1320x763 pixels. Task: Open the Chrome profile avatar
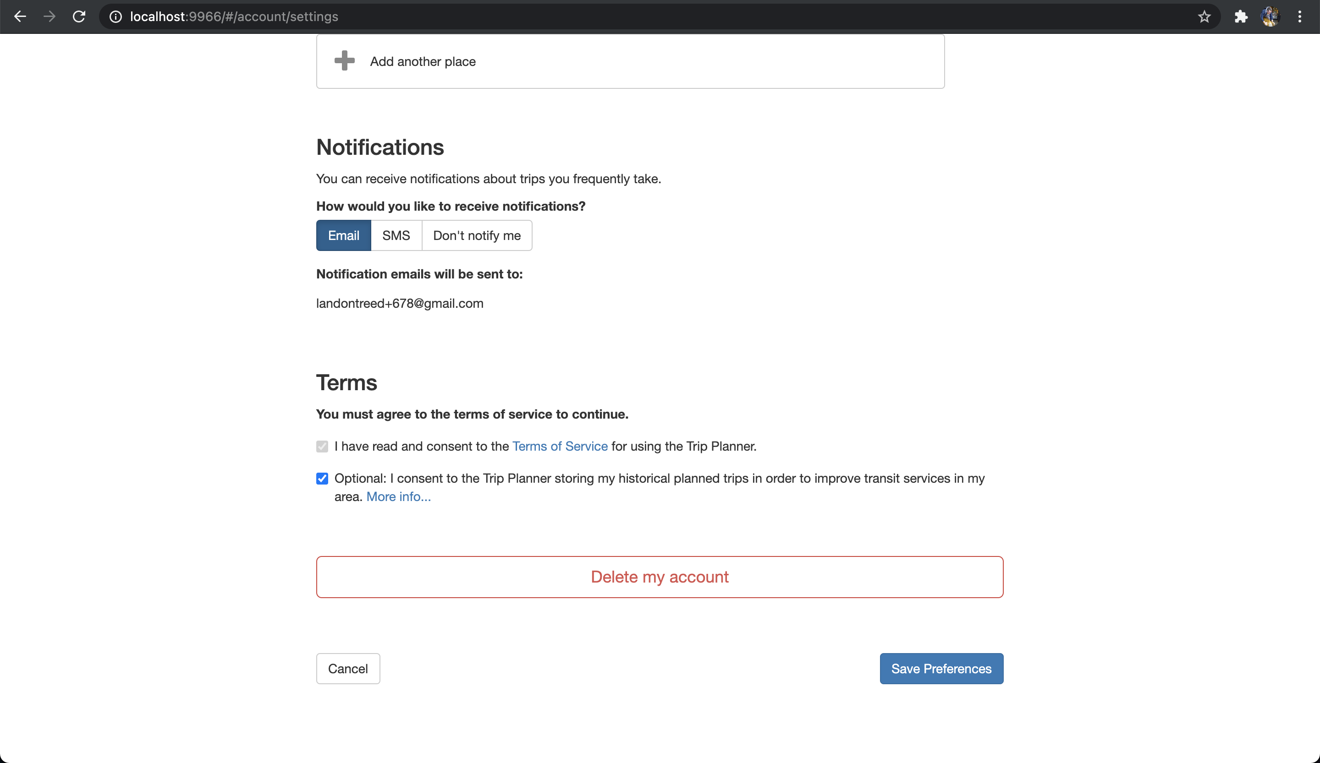[x=1270, y=17]
